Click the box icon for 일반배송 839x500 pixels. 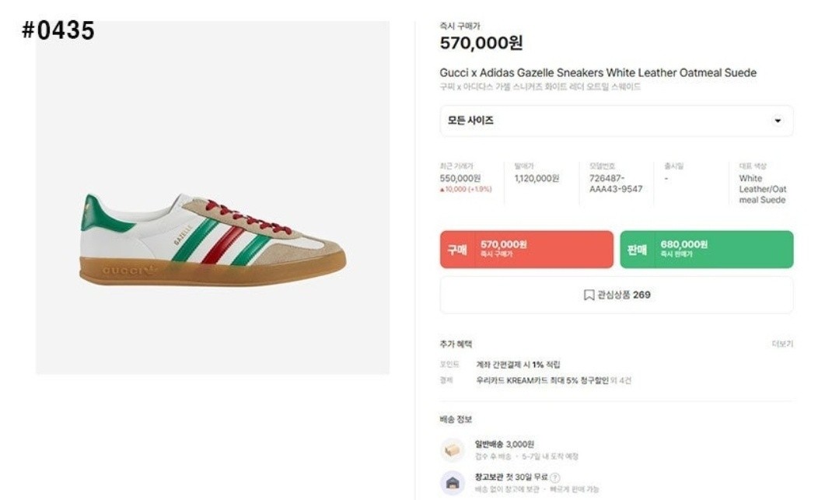point(453,449)
